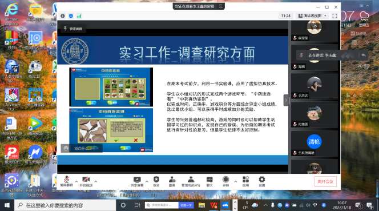Open 管理成员 participants list
The height and width of the screenshot is (211, 379).
pyautogui.click(x=191, y=181)
